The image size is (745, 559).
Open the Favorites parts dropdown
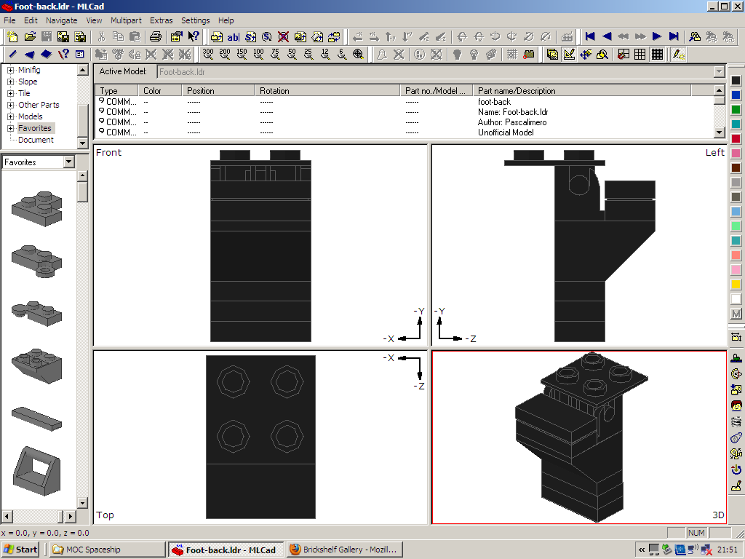pyautogui.click(x=68, y=162)
